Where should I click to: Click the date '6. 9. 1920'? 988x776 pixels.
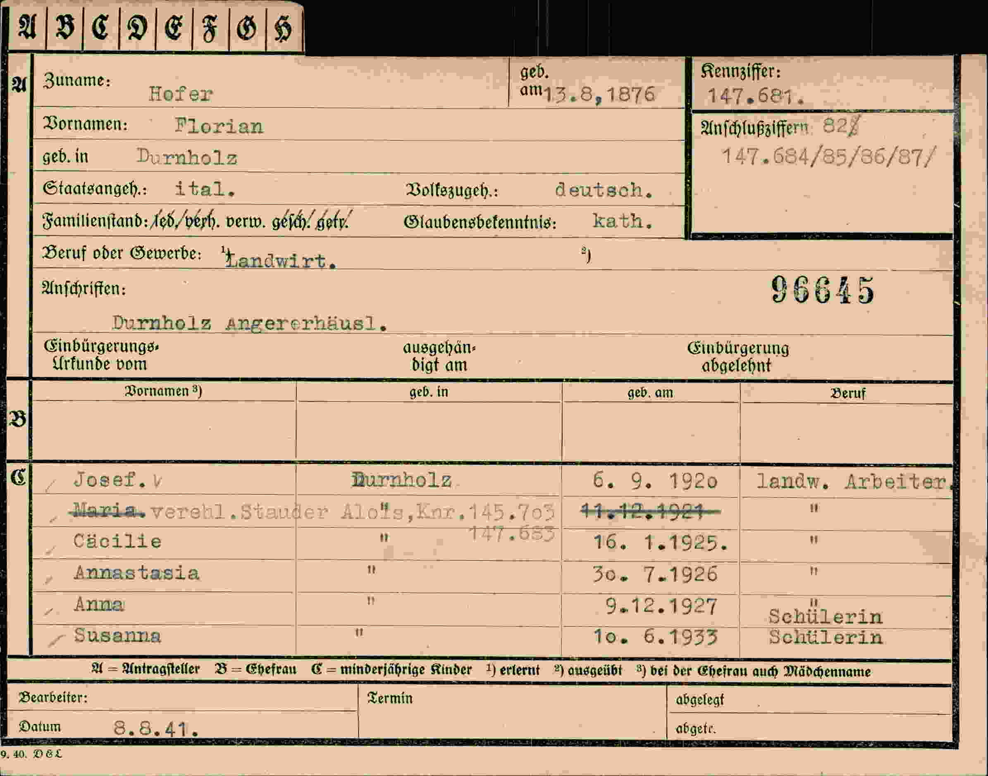point(655,481)
